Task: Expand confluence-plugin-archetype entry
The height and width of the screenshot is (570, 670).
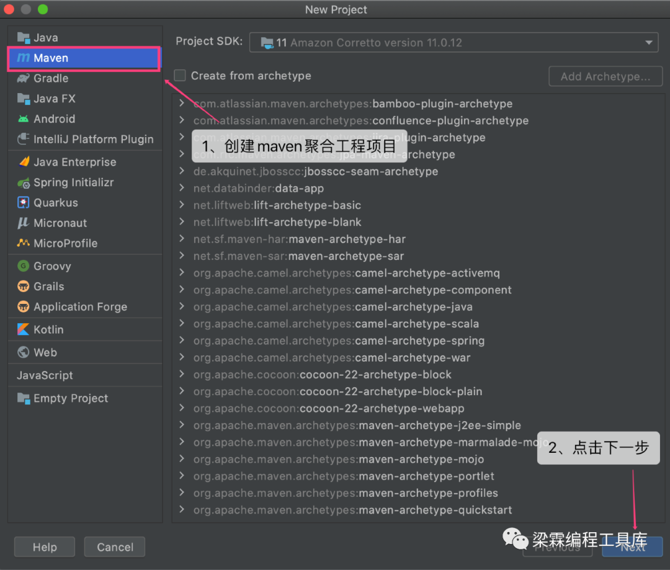Action: point(182,120)
